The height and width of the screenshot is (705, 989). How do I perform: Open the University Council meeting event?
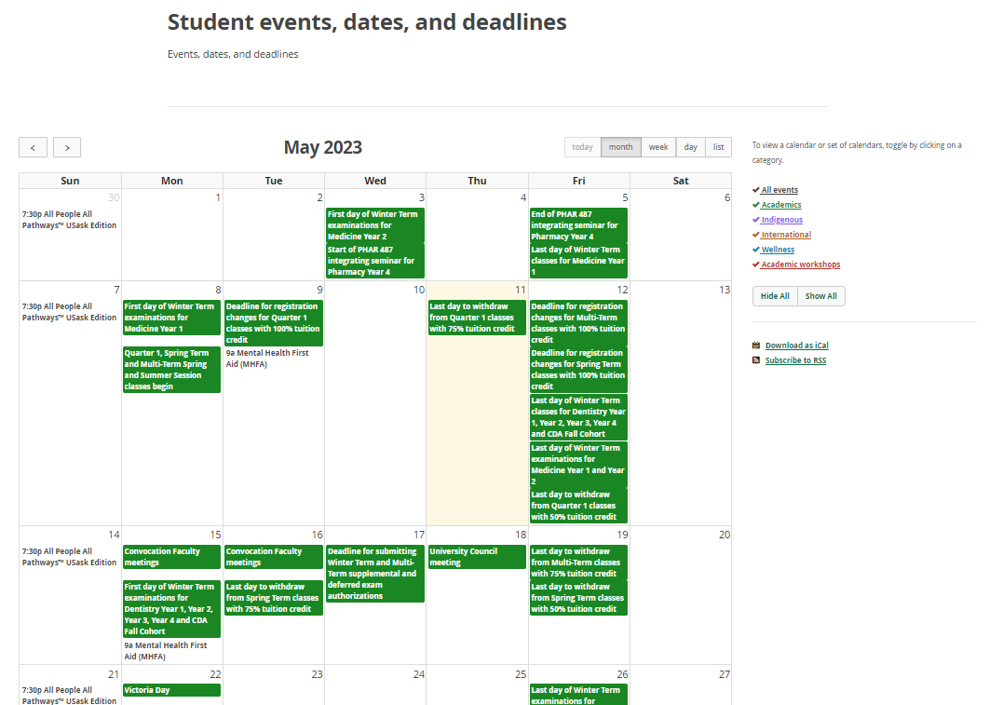(477, 557)
